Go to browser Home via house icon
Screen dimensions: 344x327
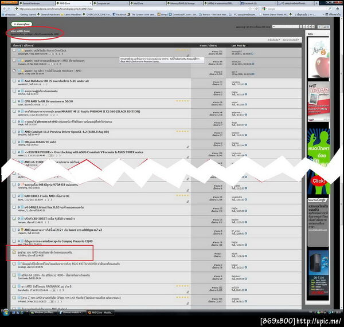(338, 9)
